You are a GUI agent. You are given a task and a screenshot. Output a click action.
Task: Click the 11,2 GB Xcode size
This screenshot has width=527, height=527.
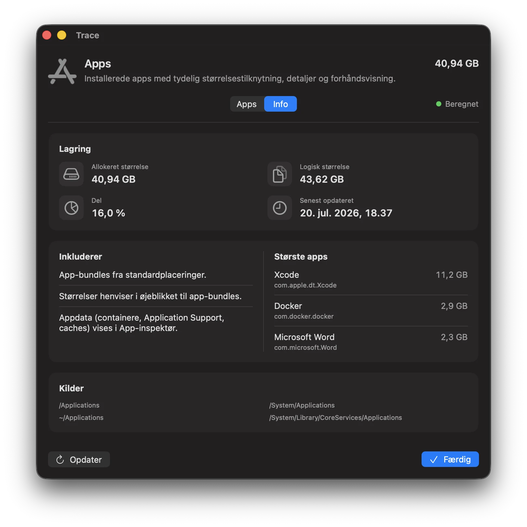[452, 275]
